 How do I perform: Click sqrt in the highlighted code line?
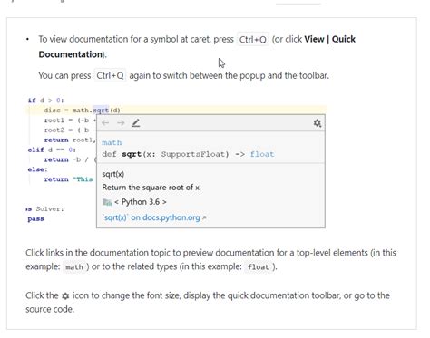(101, 111)
